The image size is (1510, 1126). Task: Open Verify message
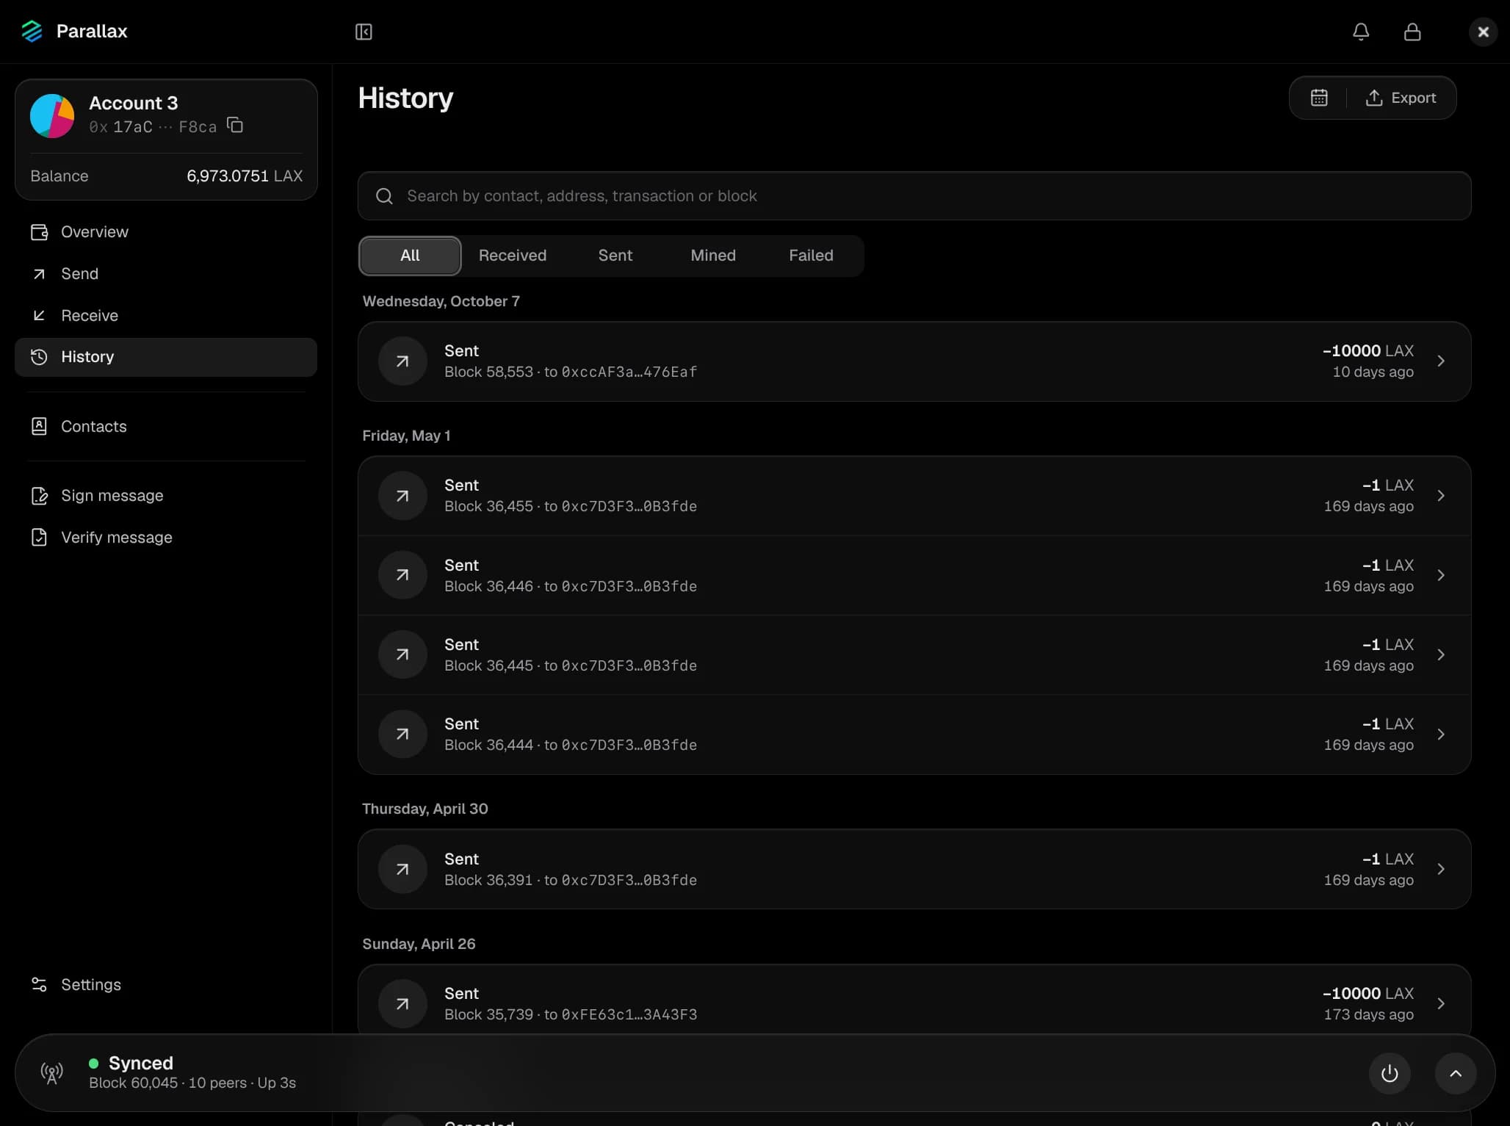point(166,538)
